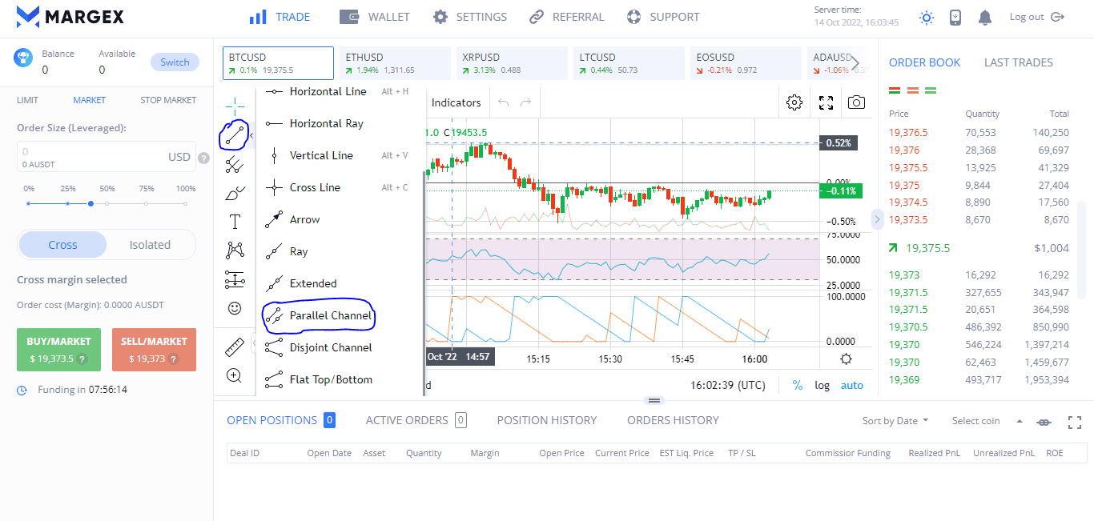The height and width of the screenshot is (521, 1094).
Task: Redo the chart action
Action: click(525, 102)
